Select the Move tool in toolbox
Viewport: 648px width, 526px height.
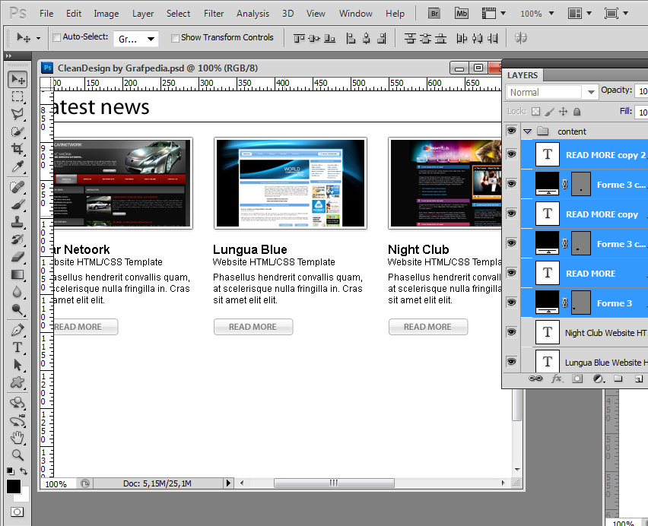coord(17,79)
